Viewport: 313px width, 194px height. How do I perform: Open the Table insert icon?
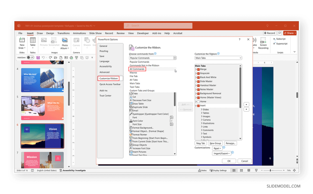click(33, 40)
